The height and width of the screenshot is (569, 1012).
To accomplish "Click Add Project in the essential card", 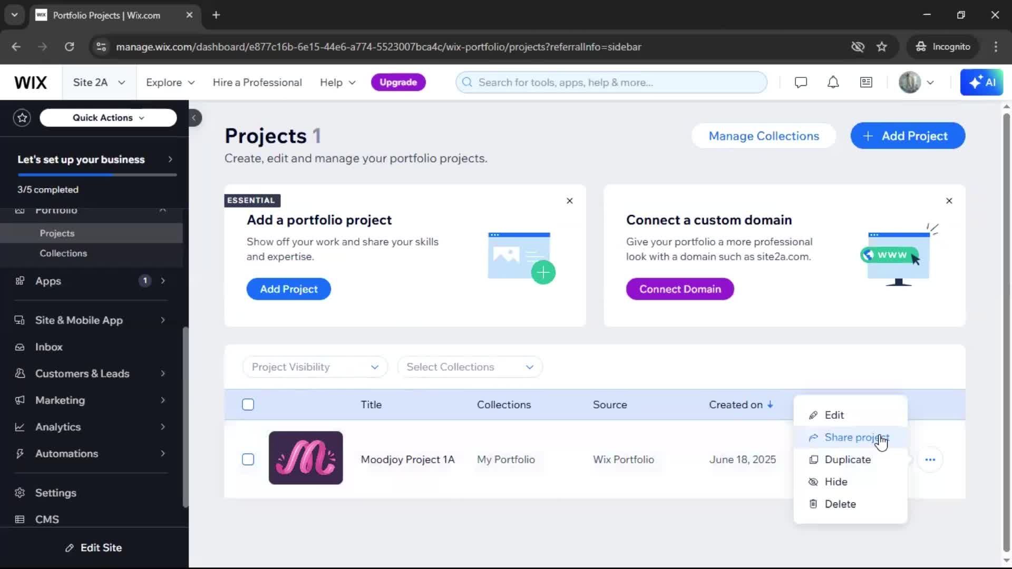I will click(x=288, y=289).
